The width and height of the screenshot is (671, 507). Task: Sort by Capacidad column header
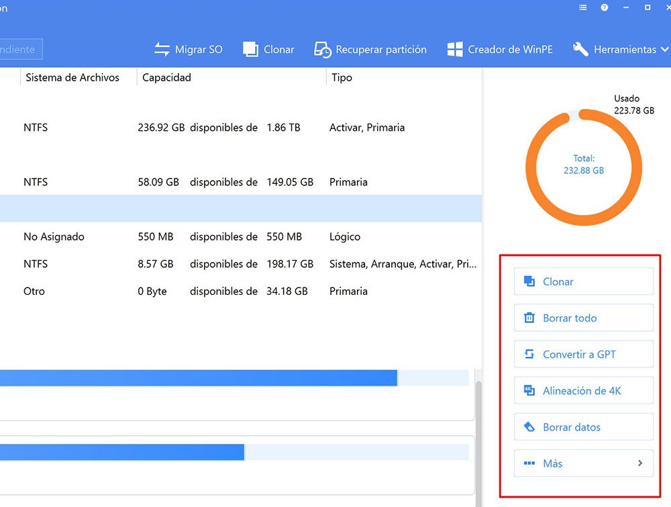pyautogui.click(x=166, y=78)
